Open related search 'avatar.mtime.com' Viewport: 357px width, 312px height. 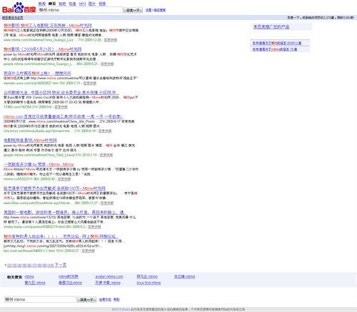click(109, 276)
